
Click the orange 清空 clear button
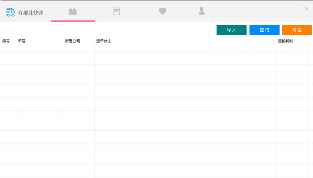(297, 30)
